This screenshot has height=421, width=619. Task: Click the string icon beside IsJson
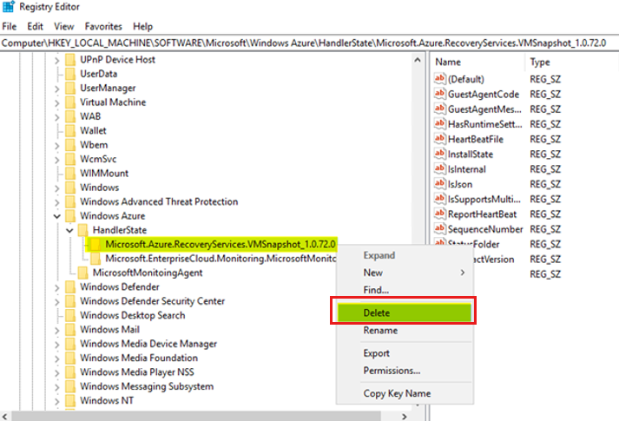point(440,183)
